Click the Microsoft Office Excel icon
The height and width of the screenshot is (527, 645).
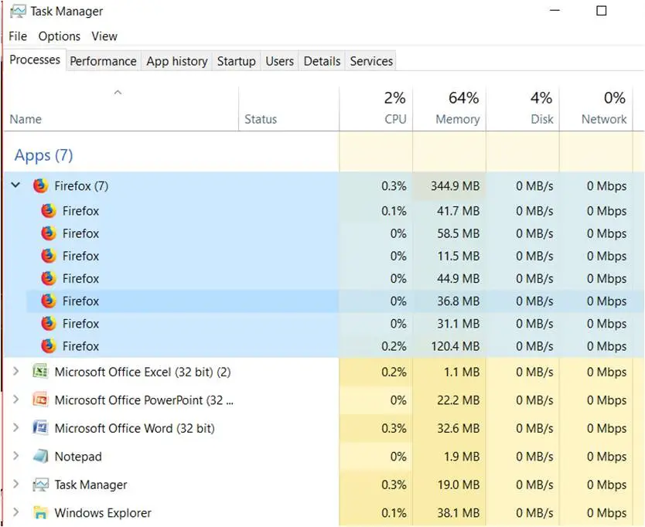point(40,372)
